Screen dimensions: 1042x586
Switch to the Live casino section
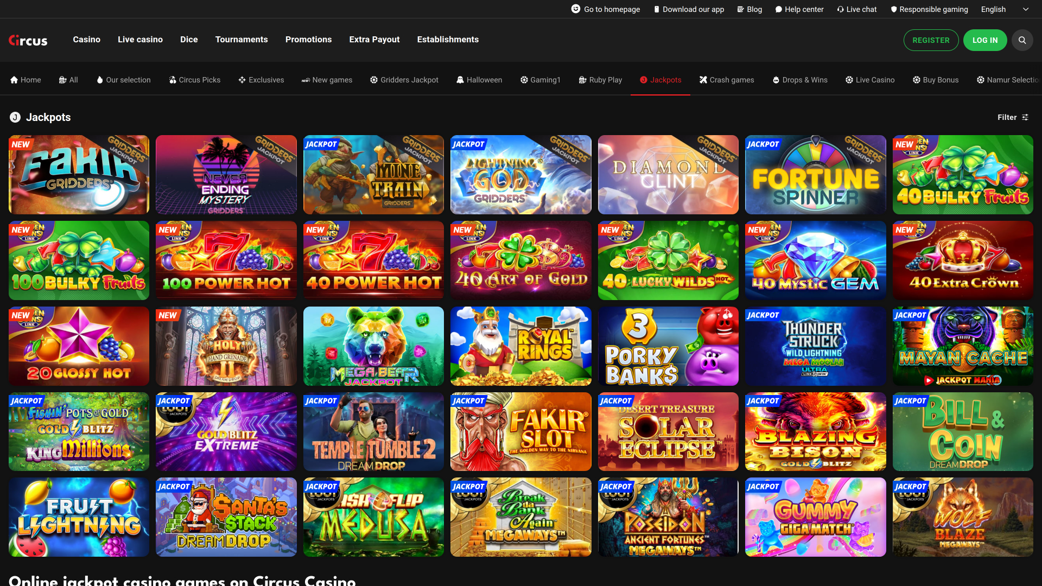[x=140, y=40]
